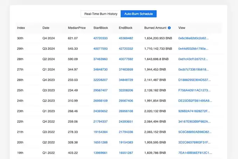Screen dimensions: 238x159
Task: Open start block 34848730 link
Action: click(100, 69)
